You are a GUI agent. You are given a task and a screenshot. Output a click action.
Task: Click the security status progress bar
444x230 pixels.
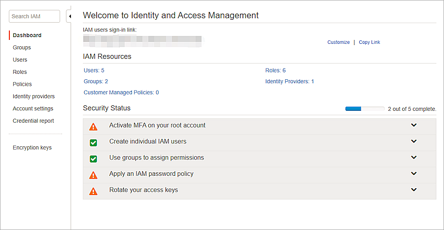click(365, 109)
